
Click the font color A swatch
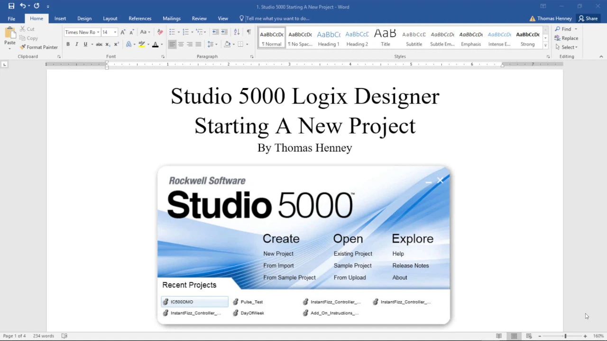(x=155, y=45)
